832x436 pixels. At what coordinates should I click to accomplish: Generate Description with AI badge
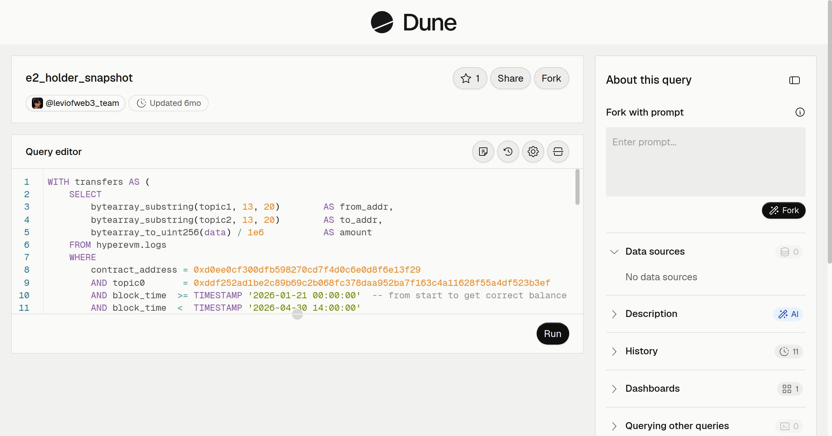(x=788, y=314)
